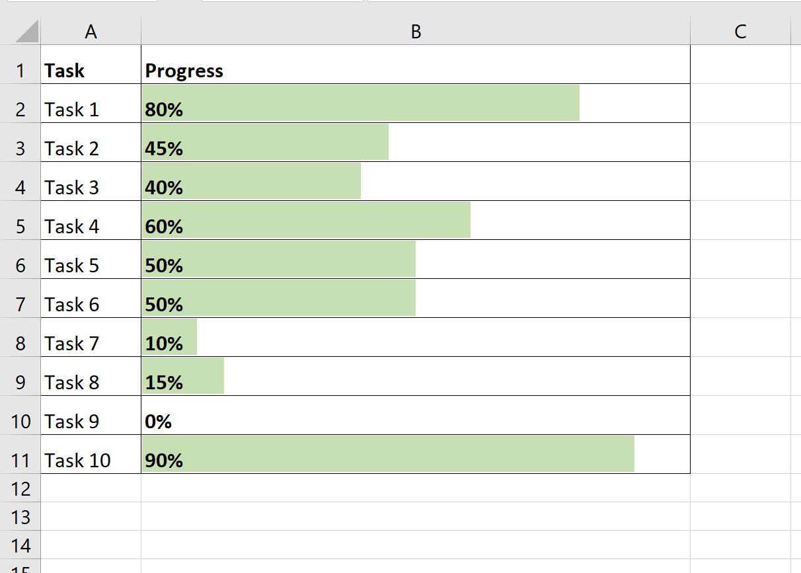Screen dimensions: 801x573
Task: Select column A header
Action: click(x=91, y=30)
